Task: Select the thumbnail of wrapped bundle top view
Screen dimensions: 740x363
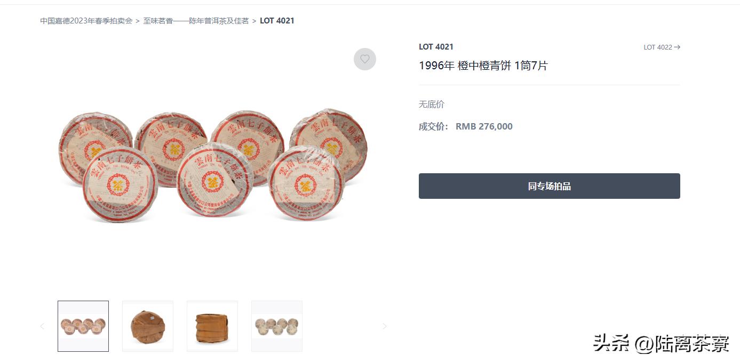Action: click(x=148, y=326)
